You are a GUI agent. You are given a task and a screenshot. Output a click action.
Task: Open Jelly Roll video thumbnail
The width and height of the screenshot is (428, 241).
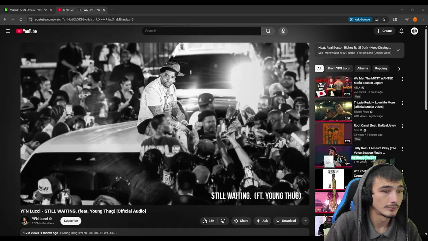click(x=333, y=156)
